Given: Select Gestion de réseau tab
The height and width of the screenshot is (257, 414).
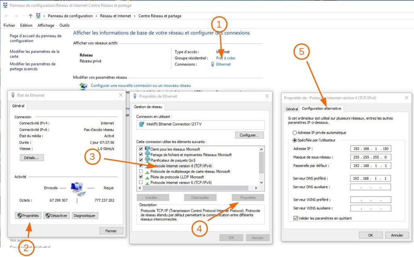Looking at the screenshot, I should pyautogui.click(x=148, y=107).
